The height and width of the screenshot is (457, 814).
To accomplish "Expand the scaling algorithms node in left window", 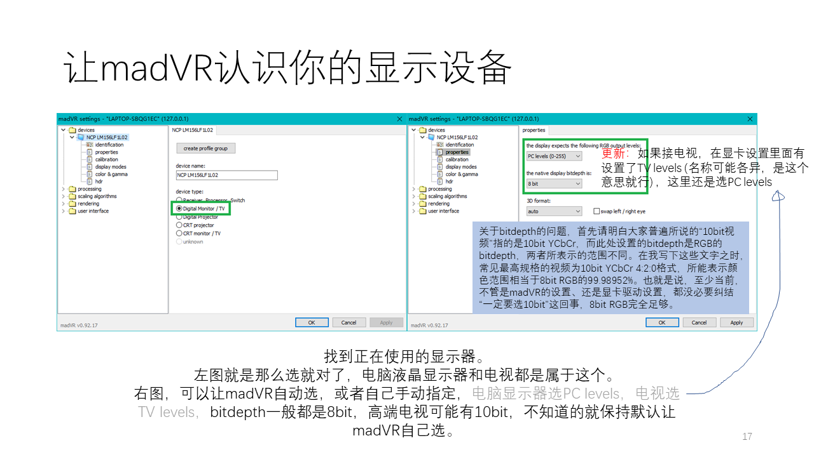I will (x=64, y=197).
